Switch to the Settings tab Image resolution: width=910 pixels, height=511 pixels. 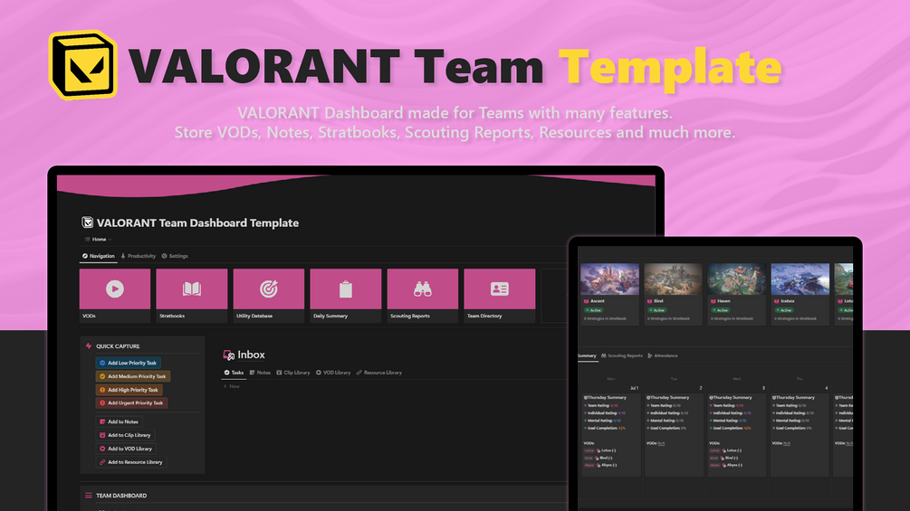coord(175,256)
